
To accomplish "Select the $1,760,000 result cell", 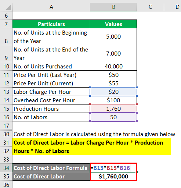I will point(113,176).
